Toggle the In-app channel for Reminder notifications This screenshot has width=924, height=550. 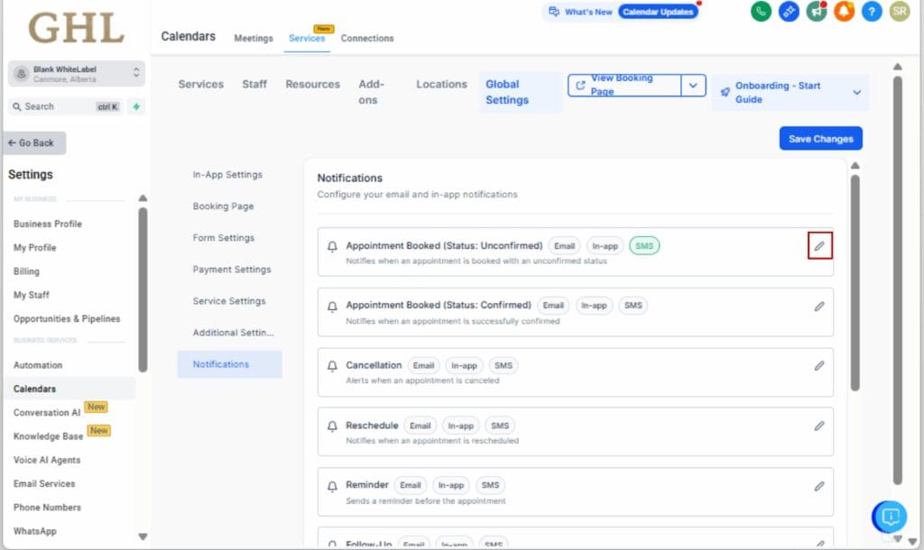451,484
